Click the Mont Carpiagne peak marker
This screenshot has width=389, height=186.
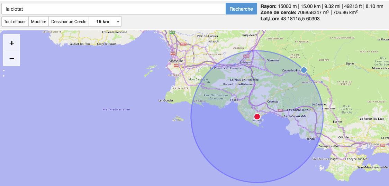(x=209, y=82)
